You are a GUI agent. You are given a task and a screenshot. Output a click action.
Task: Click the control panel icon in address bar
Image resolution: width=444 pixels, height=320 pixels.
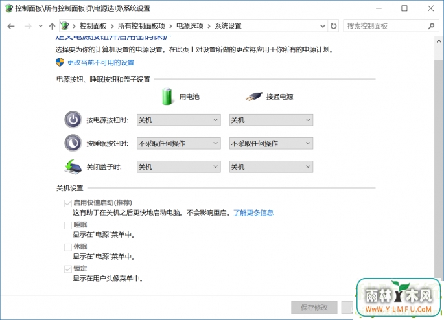pyautogui.click(x=65, y=26)
